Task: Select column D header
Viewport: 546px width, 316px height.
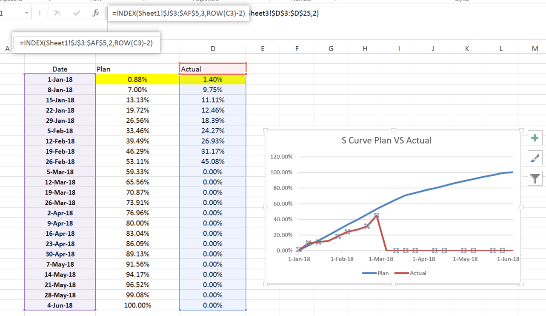Action: click(213, 49)
